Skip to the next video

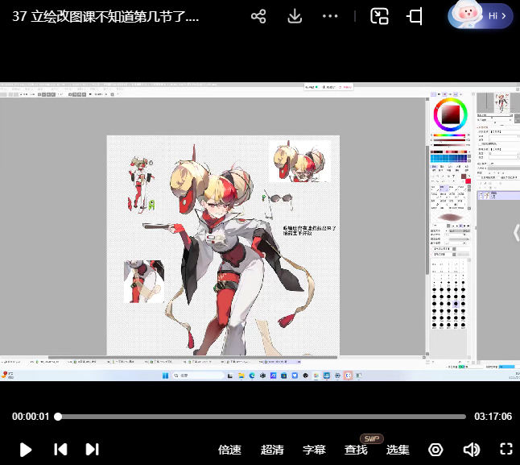coord(92,450)
